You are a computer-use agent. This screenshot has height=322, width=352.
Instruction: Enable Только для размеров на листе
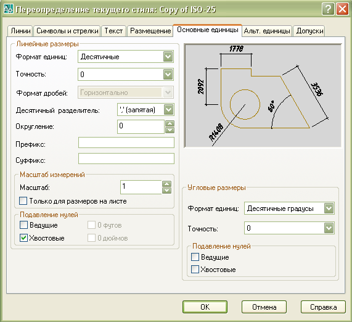[23, 200]
